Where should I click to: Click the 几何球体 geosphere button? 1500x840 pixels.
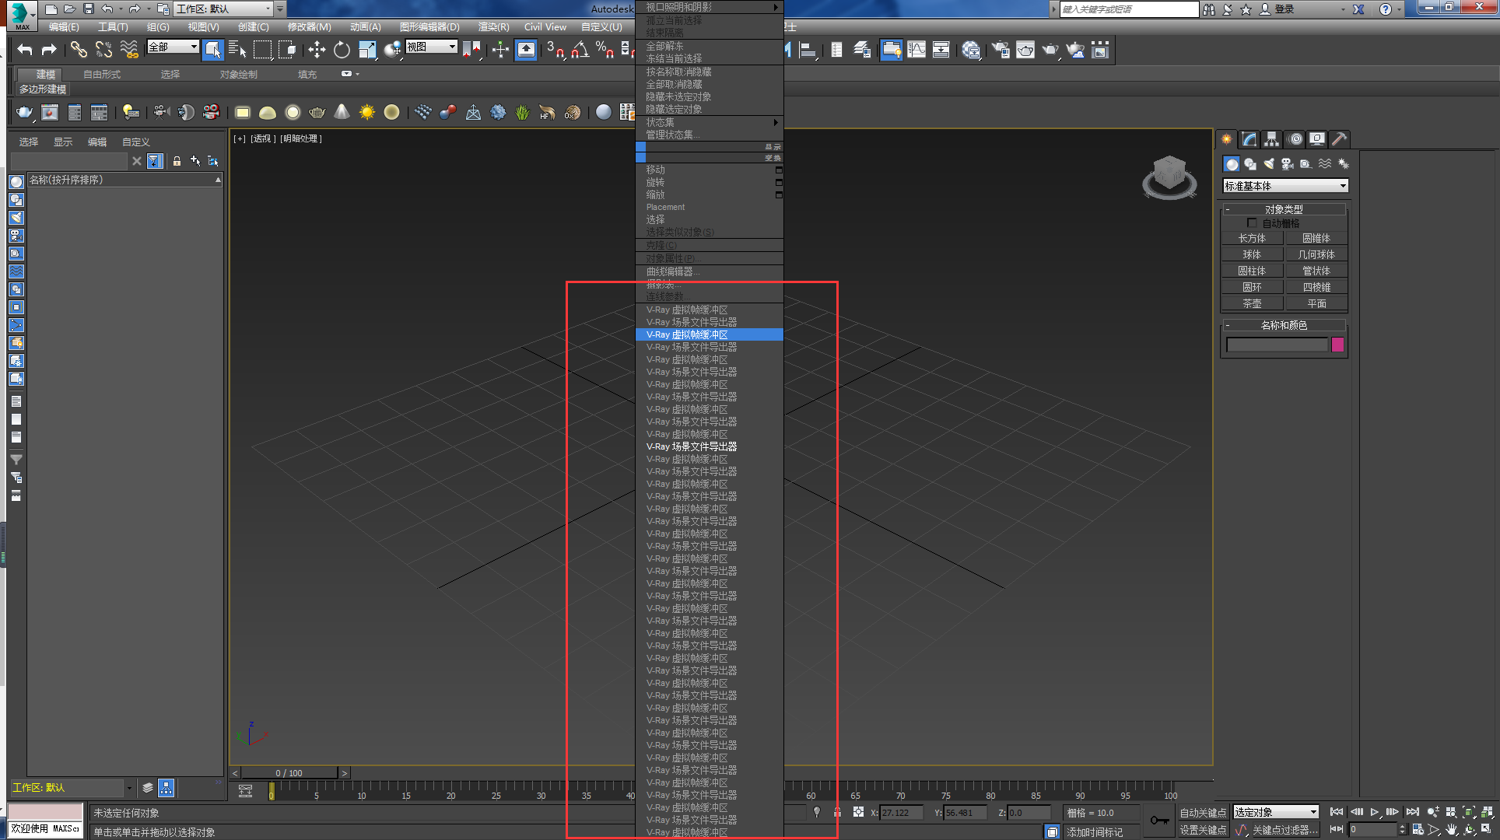1316,254
